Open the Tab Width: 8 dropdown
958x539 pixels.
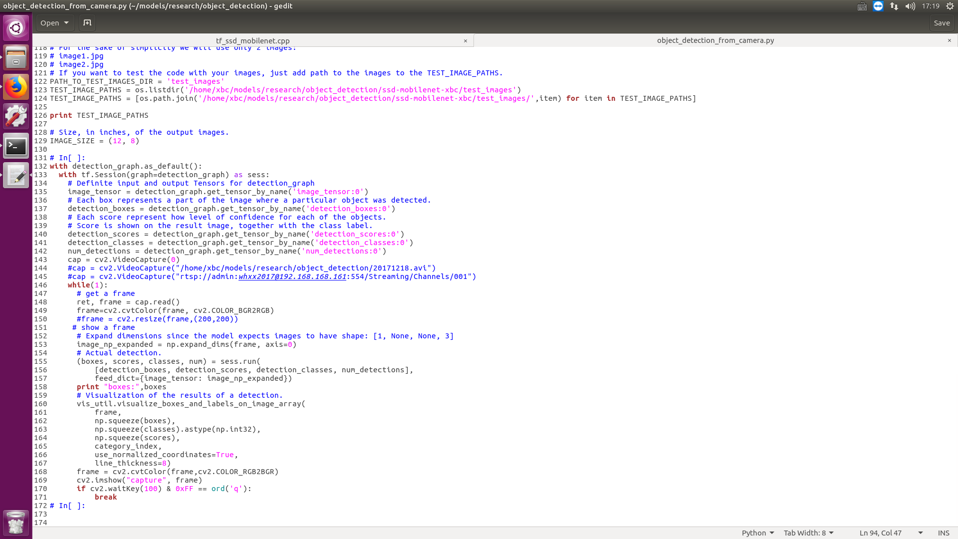(808, 533)
